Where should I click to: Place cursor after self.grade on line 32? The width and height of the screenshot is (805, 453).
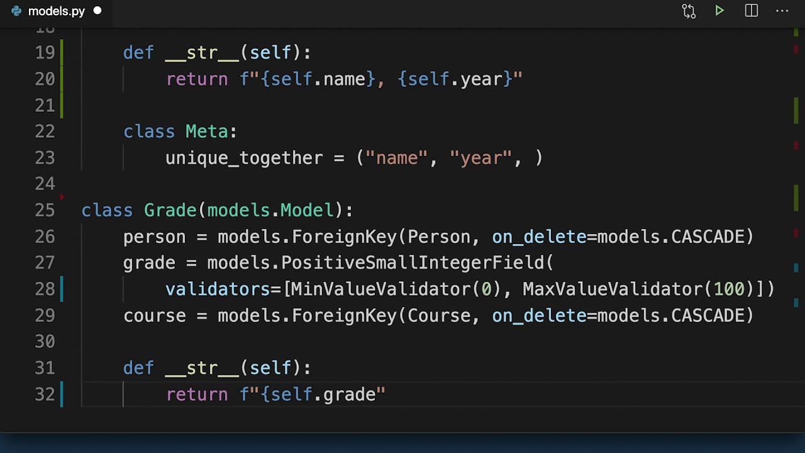click(376, 394)
